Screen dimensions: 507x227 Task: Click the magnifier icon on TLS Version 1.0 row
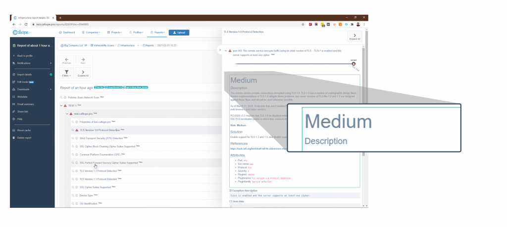click(x=73, y=130)
